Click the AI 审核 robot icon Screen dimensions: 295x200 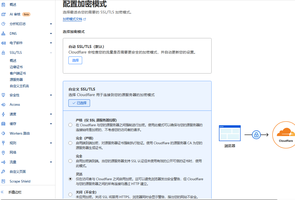[3, 14]
